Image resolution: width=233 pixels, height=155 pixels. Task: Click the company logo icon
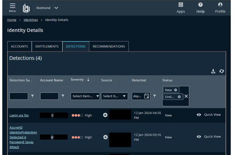26,8
